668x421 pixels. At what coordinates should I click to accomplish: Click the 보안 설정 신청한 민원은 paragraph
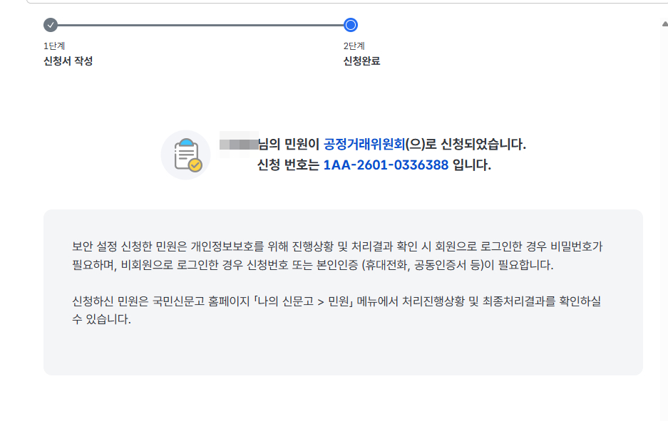pyautogui.click(x=337, y=256)
